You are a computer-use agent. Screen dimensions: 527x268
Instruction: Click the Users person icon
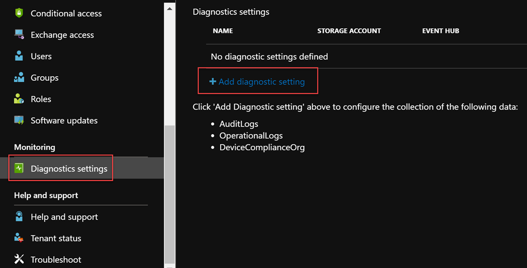19,56
